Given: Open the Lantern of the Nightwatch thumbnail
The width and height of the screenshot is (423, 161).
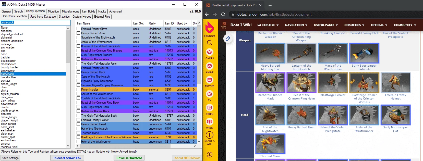Looking at the screenshot, I should click(x=301, y=53).
